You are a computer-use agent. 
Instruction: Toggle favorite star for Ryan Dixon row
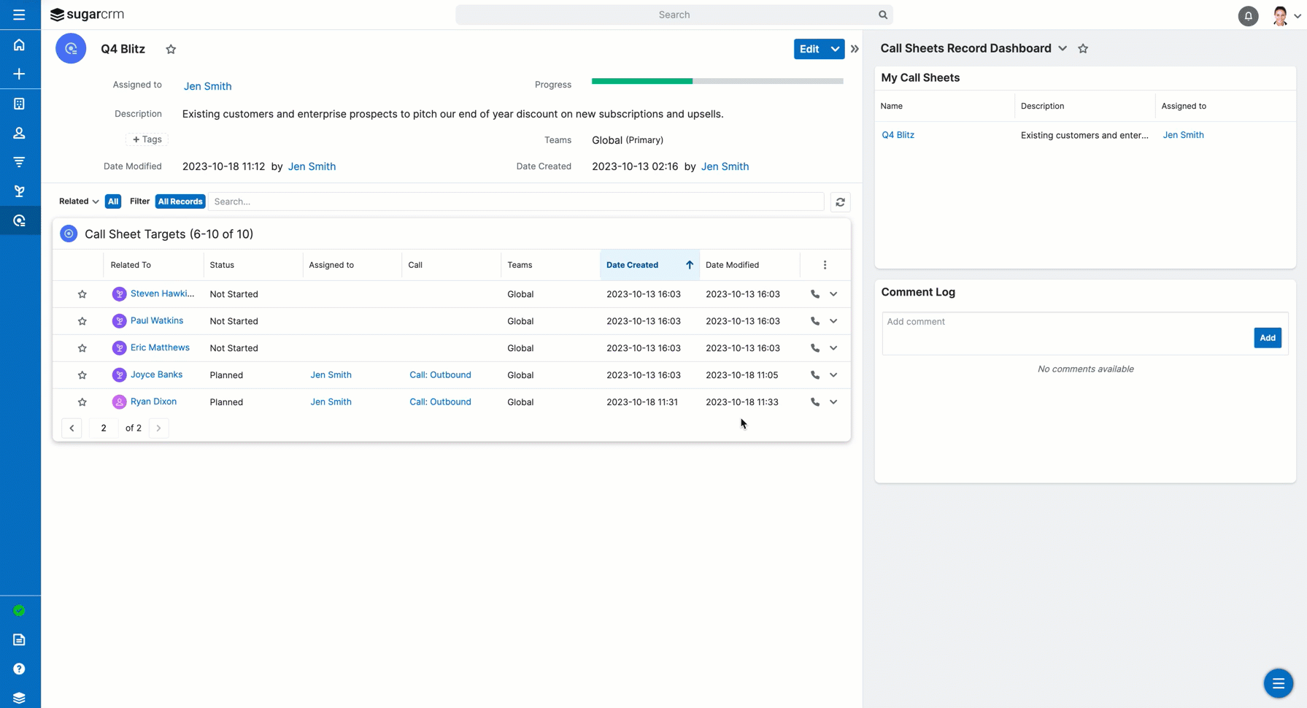[82, 402]
